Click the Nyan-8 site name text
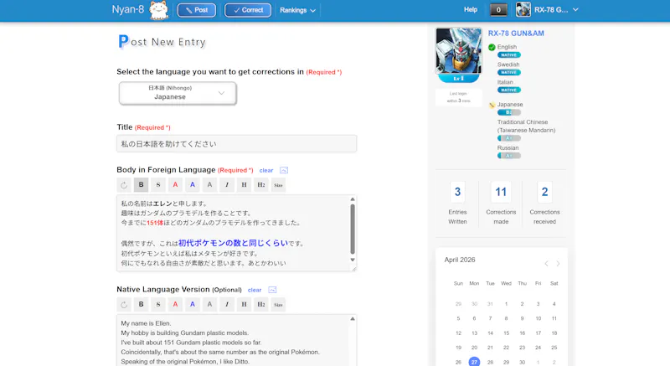This screenshot has width=670, height=366. [128, 9]
